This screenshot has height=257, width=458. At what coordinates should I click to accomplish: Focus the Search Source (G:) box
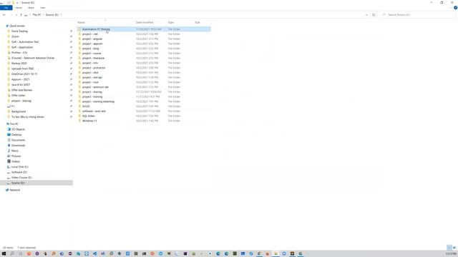pos(418,14)
